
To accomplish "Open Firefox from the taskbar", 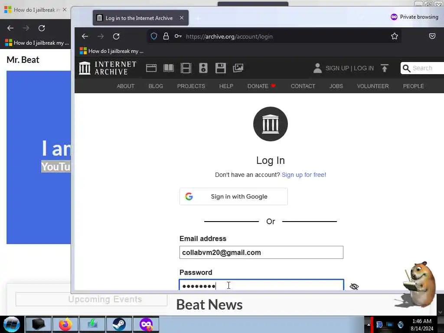I will pos(65,324).
